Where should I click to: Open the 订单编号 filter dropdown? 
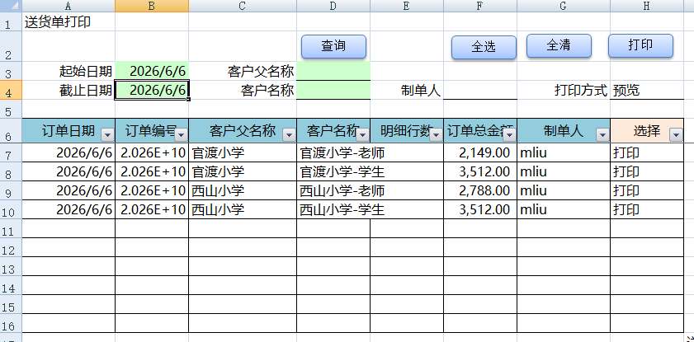[182, 135]
